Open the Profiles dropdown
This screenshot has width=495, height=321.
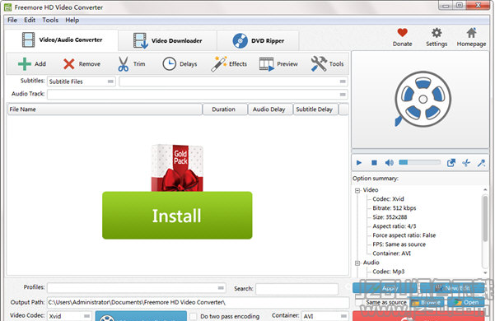point(137,288)
